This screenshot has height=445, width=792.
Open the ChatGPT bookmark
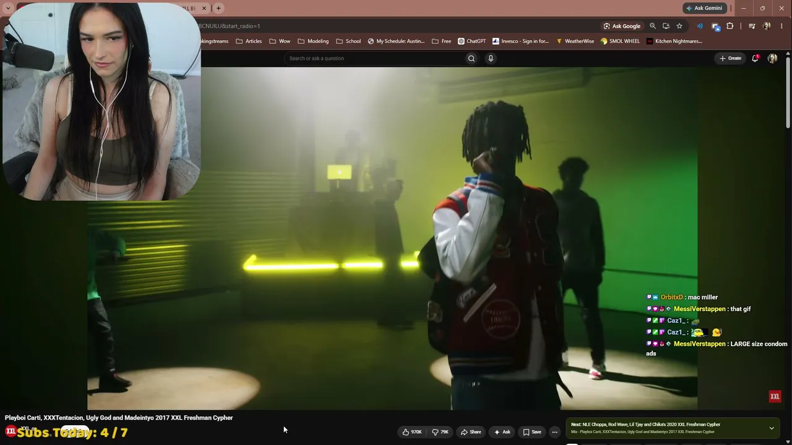click(471, 41)
